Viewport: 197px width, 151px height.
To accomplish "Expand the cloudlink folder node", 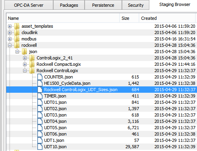I will [x=10, y=32].
